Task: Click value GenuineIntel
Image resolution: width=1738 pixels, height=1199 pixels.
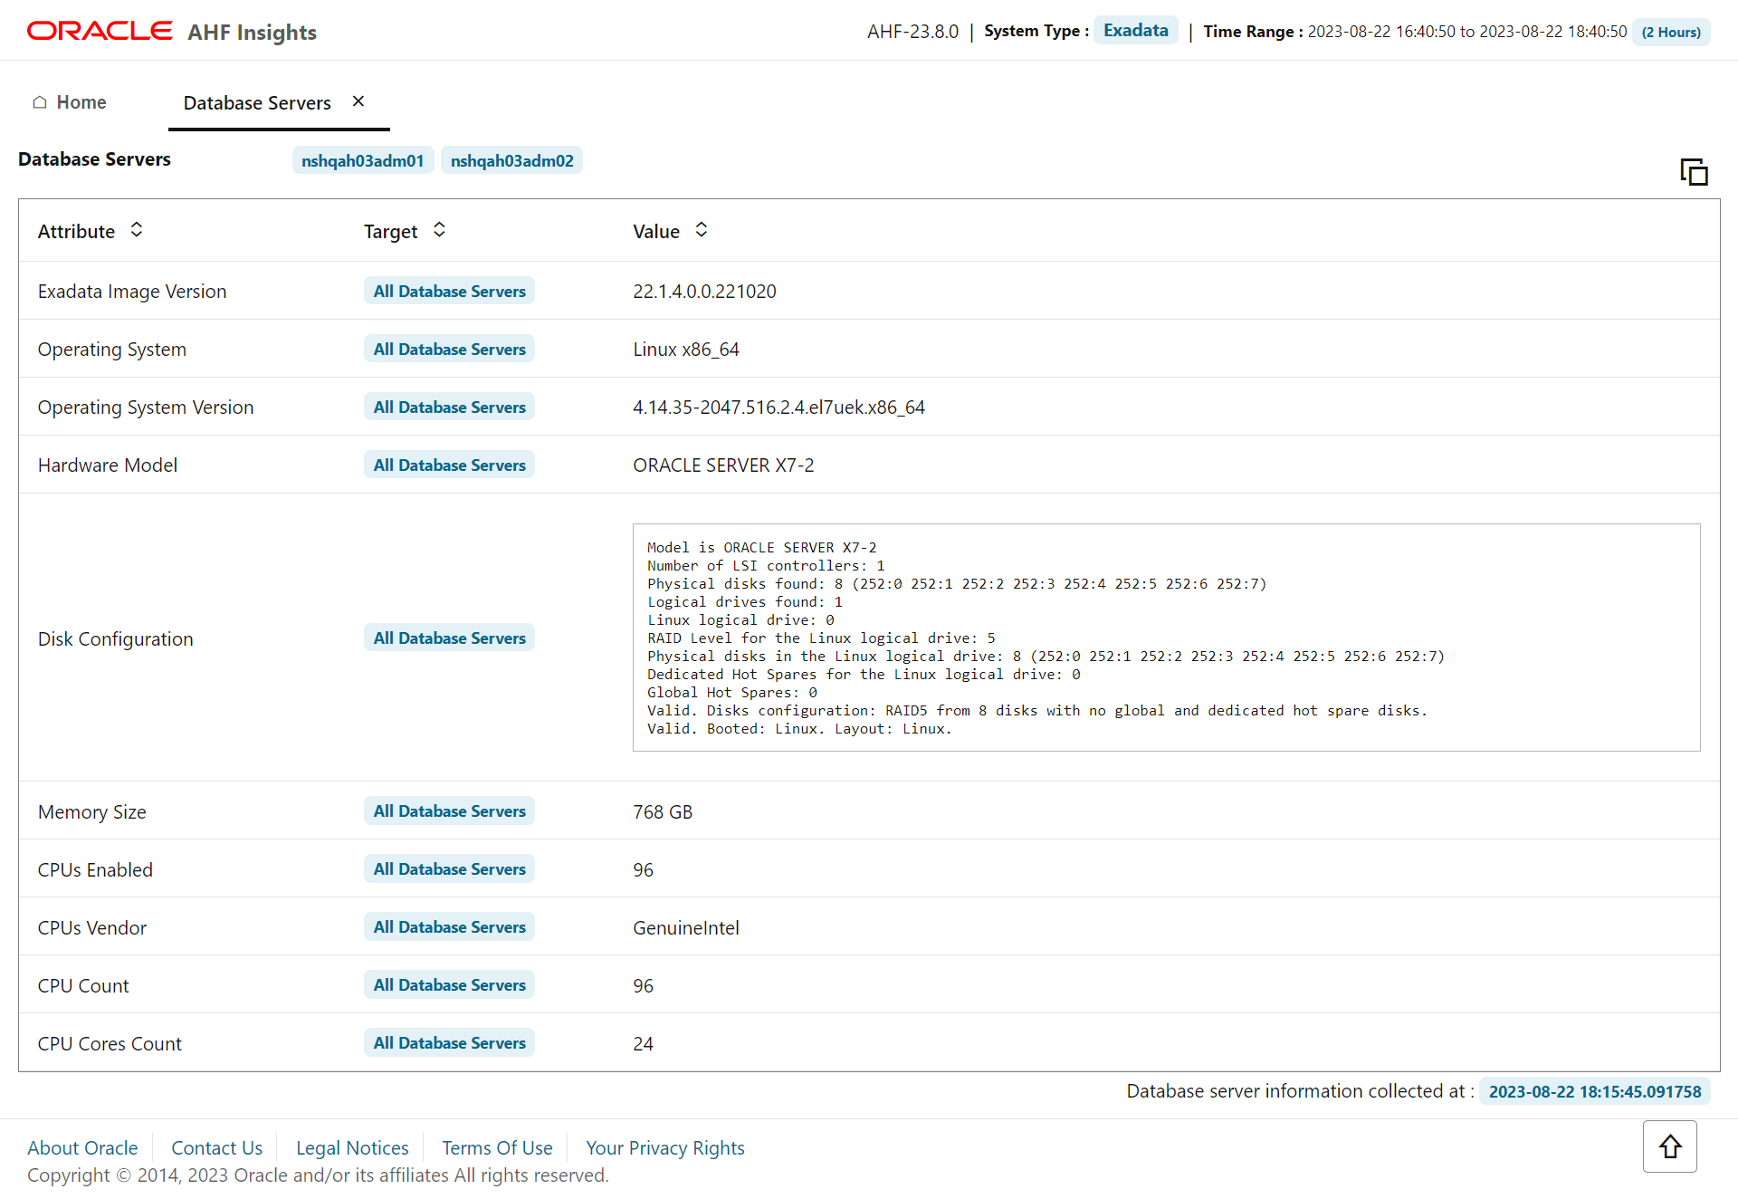Action: click(x=686, y=928)
